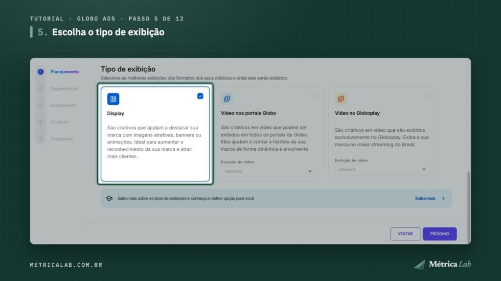Image resolution: width=501 pixels, height=281 pixels.
Task: Click step 1 circle for Planejamento
Action: pos(41,72)
